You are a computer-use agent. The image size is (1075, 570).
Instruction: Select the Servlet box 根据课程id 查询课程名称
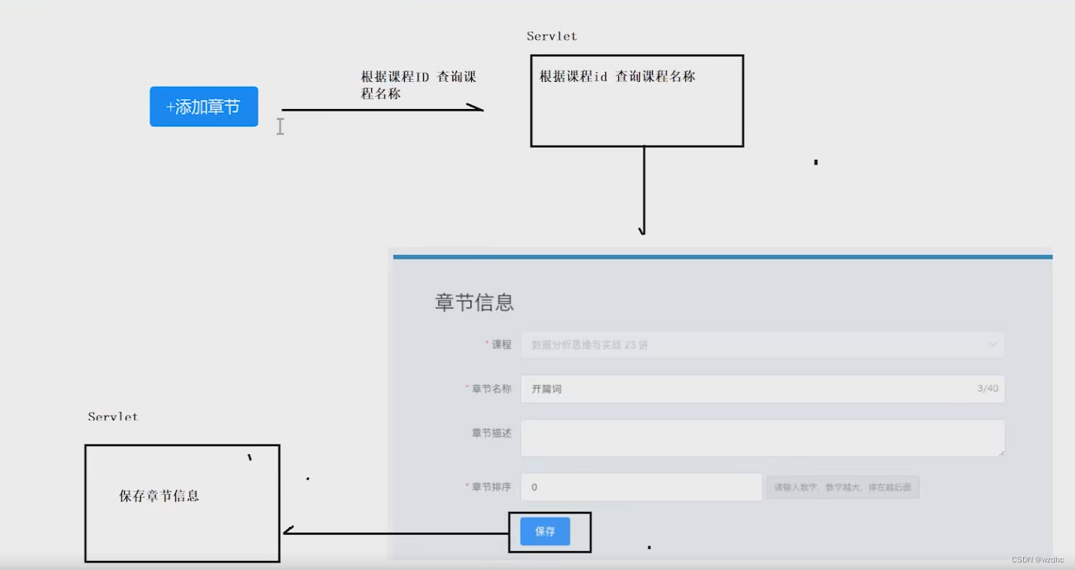coord(637,100)
